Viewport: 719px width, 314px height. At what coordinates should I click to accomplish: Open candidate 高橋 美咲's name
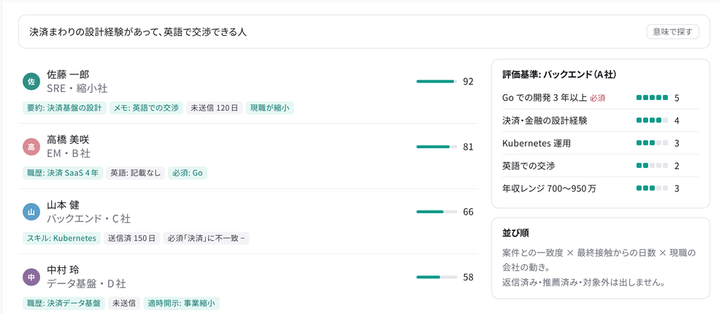tap(68, 139)
